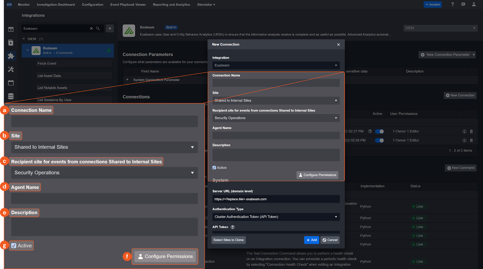Click the + Incident button

coord(433,5)
